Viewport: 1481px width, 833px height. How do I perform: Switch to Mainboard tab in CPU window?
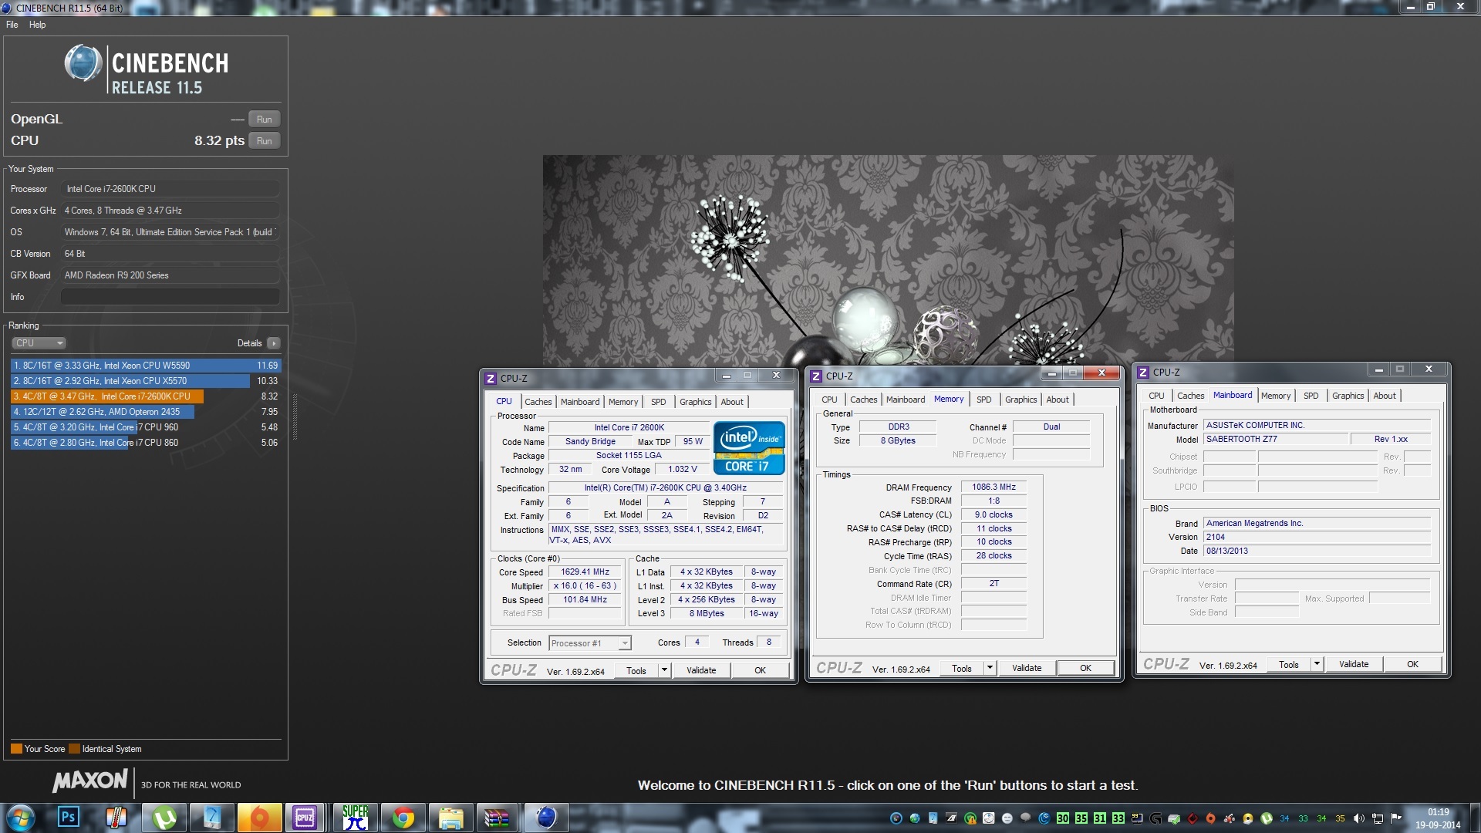point(579,402)
